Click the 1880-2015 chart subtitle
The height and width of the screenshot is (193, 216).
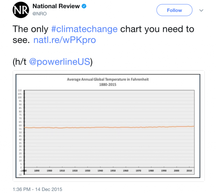[108, 84]
